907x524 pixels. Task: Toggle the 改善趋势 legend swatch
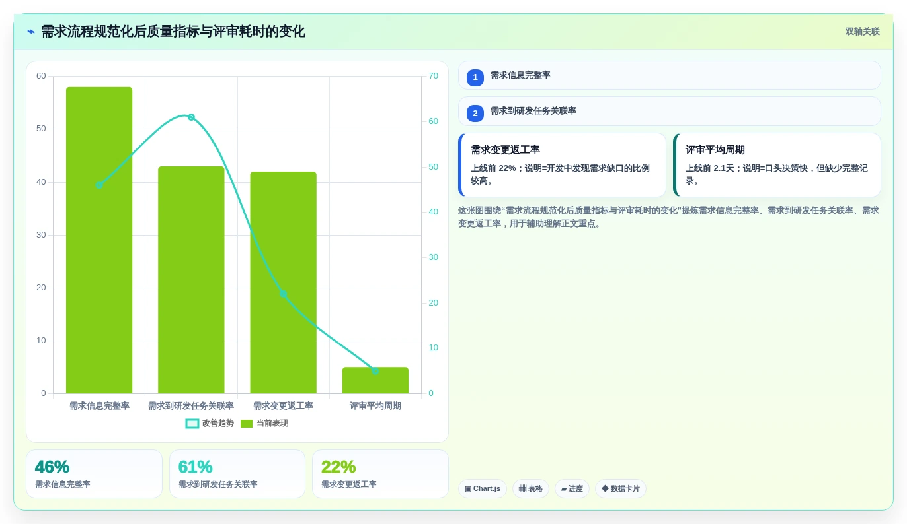tap(192, 424)
